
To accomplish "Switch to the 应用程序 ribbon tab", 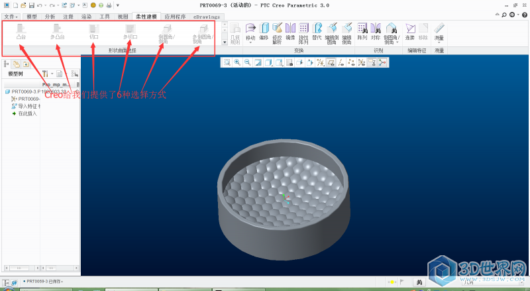I will pyautogui.click(x=175, y=17).
